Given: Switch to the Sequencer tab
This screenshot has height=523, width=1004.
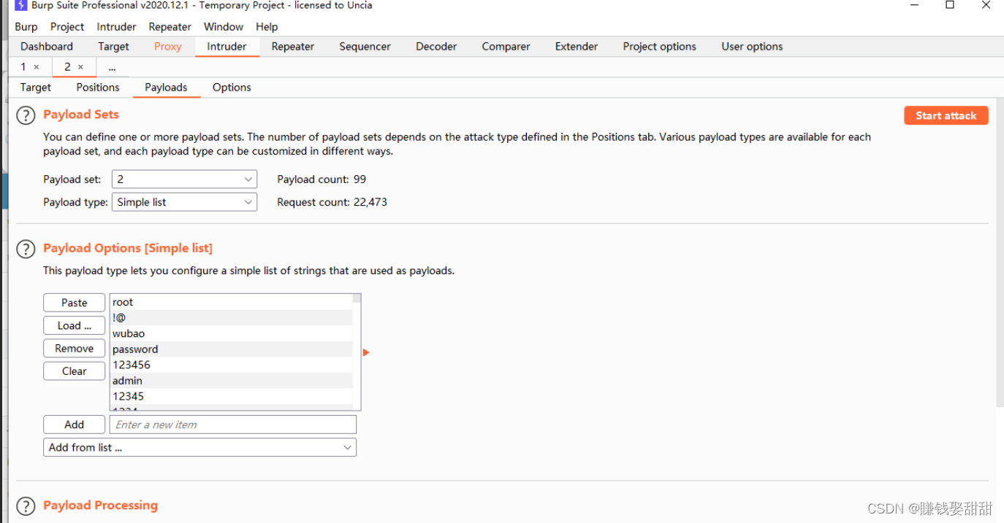Looking at the screenshot, I should click(365, 47).
